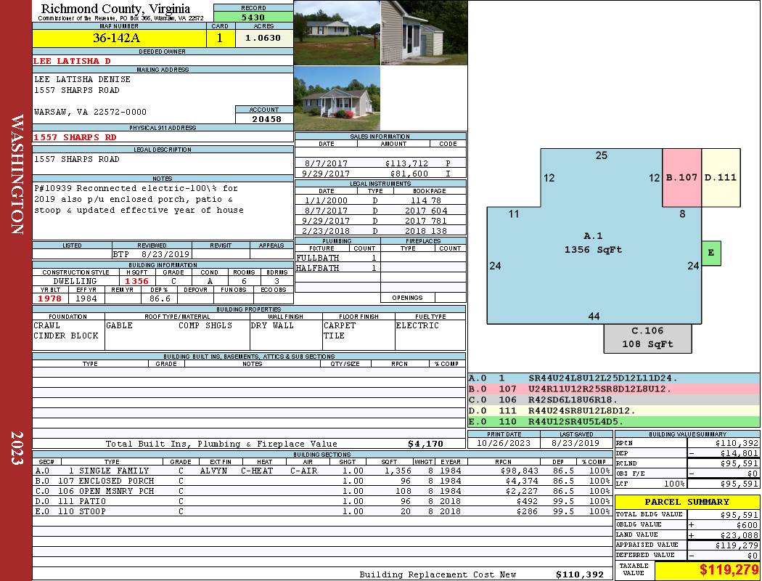Select FULLBATH plumbing fixture row
The height and width of the screenshot is (581, 762).
336,258
